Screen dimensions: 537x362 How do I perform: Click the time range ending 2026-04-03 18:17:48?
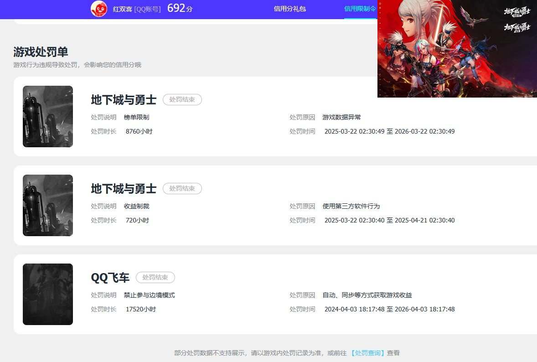click(389, 309)
